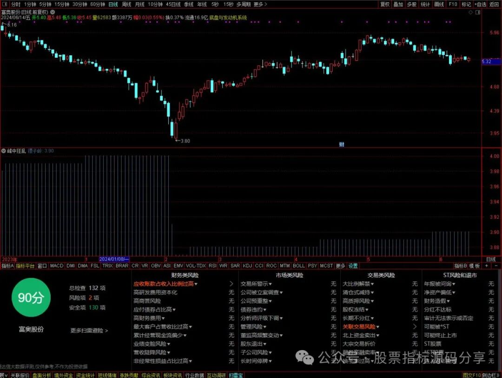Screen dimensions: 502x378
Task: Click the 模板 template button
Action: click(x=475, y=265)
